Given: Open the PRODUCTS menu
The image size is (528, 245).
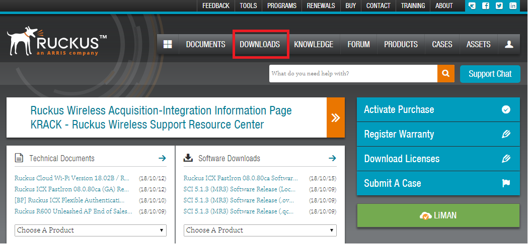Looking at the screenshot, I should pyautogui.click(x=401, y=44).
